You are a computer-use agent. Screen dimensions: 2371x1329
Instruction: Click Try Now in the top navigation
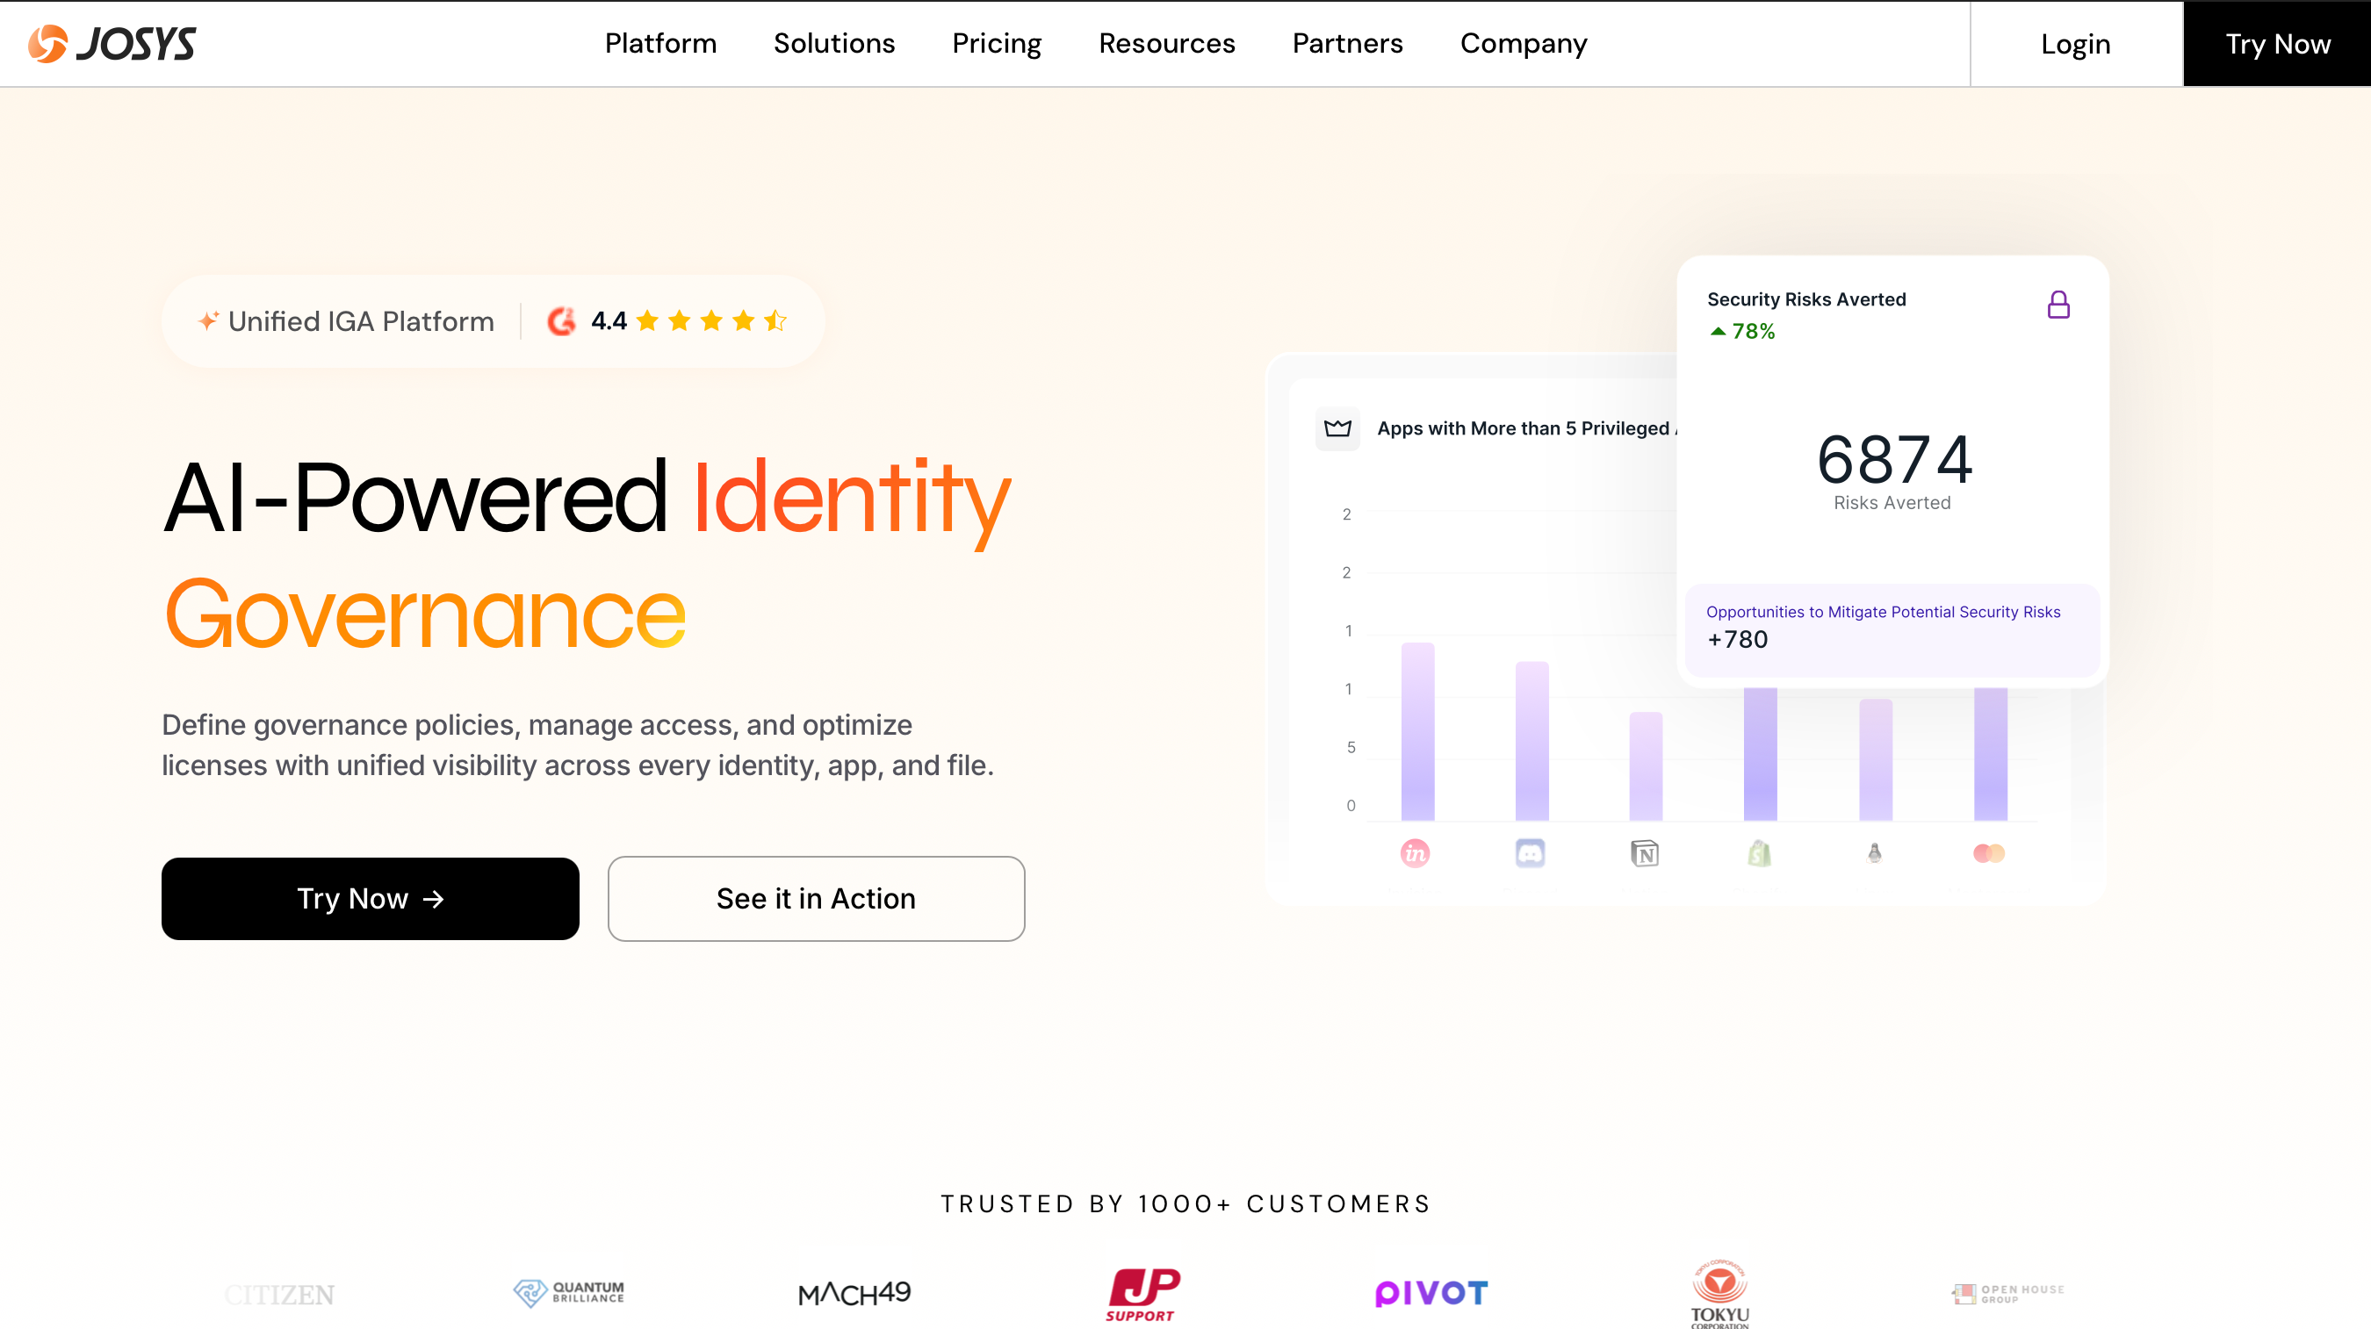click(2277, 43)
